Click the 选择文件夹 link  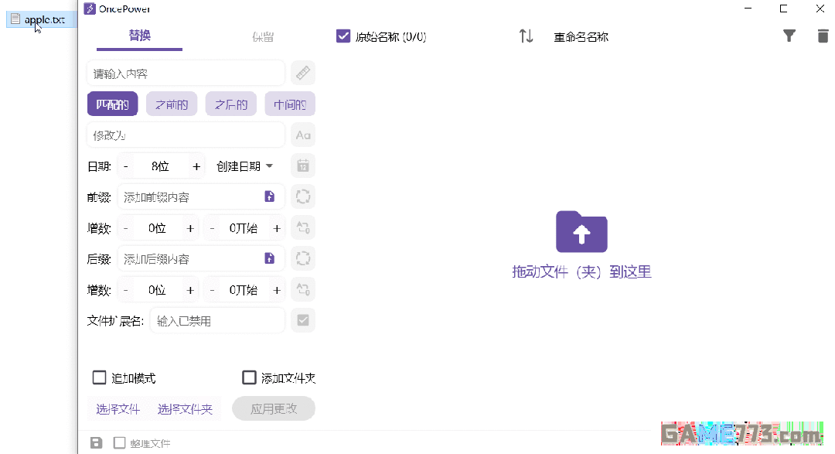(186, 408)
